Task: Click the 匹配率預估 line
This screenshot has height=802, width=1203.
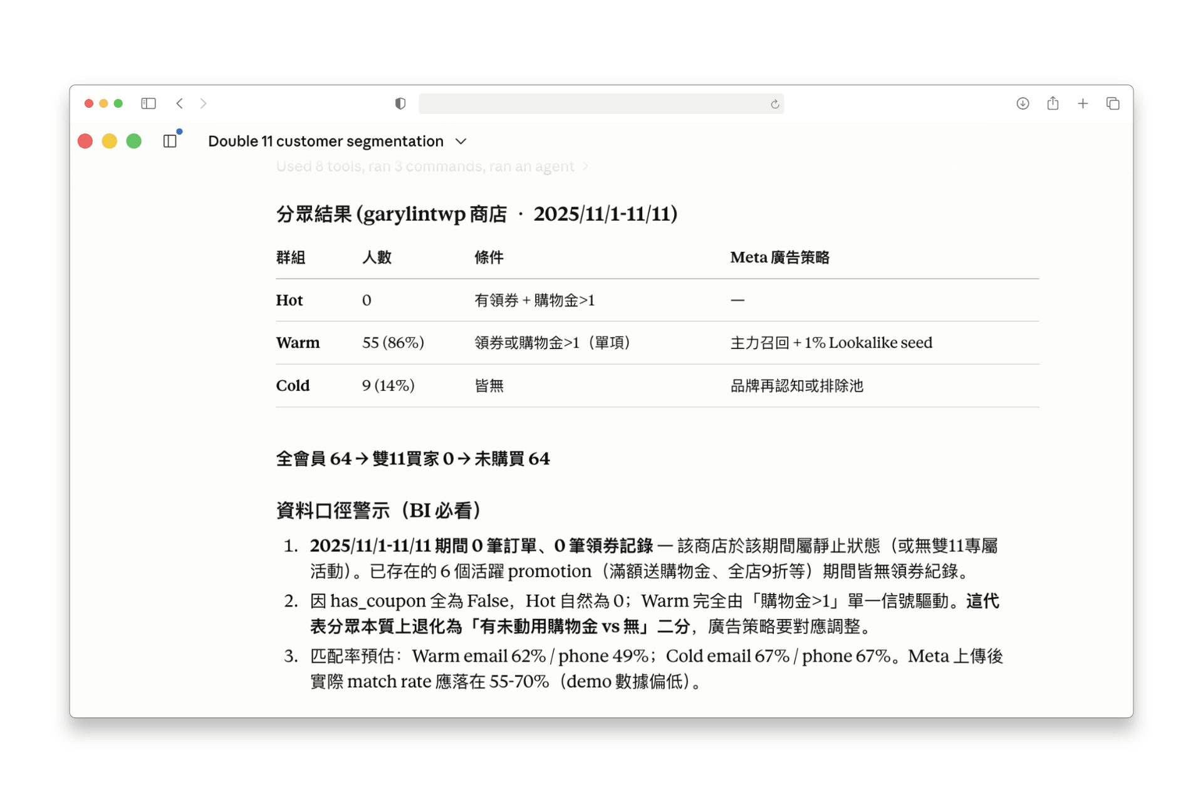Action: click(x=657, y=669)
